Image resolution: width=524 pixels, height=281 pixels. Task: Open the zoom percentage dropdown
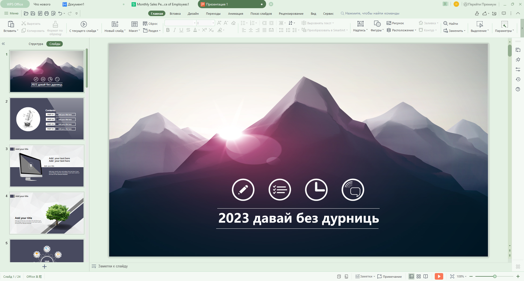click(462, 276)
